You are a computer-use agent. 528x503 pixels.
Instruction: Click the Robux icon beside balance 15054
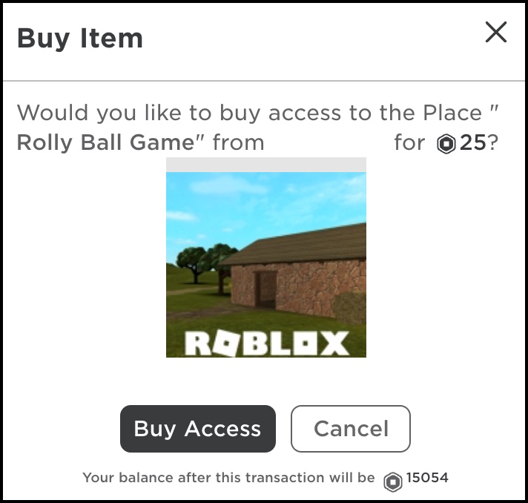pos(392,481)
